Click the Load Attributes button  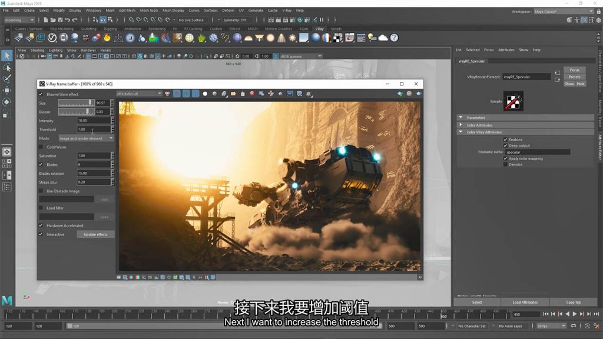click(525, 302)
